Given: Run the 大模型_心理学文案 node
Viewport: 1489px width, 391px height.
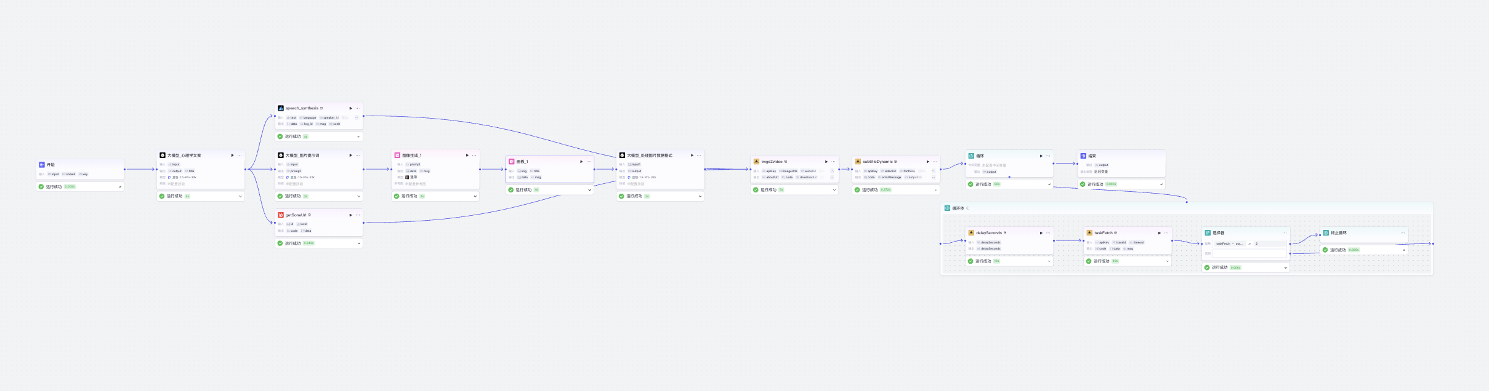Looking at the screenshot, I should point(232,156).
